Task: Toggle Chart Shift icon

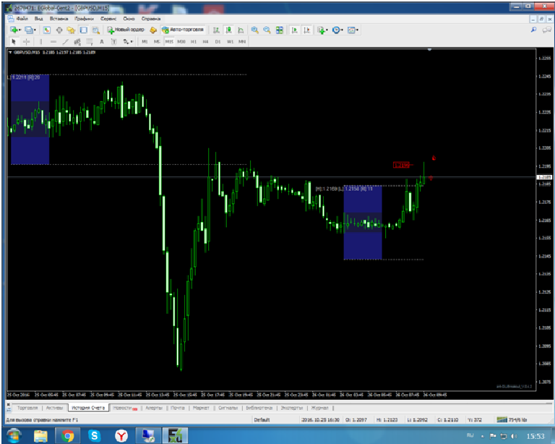Action: click(x=306, y=30)
